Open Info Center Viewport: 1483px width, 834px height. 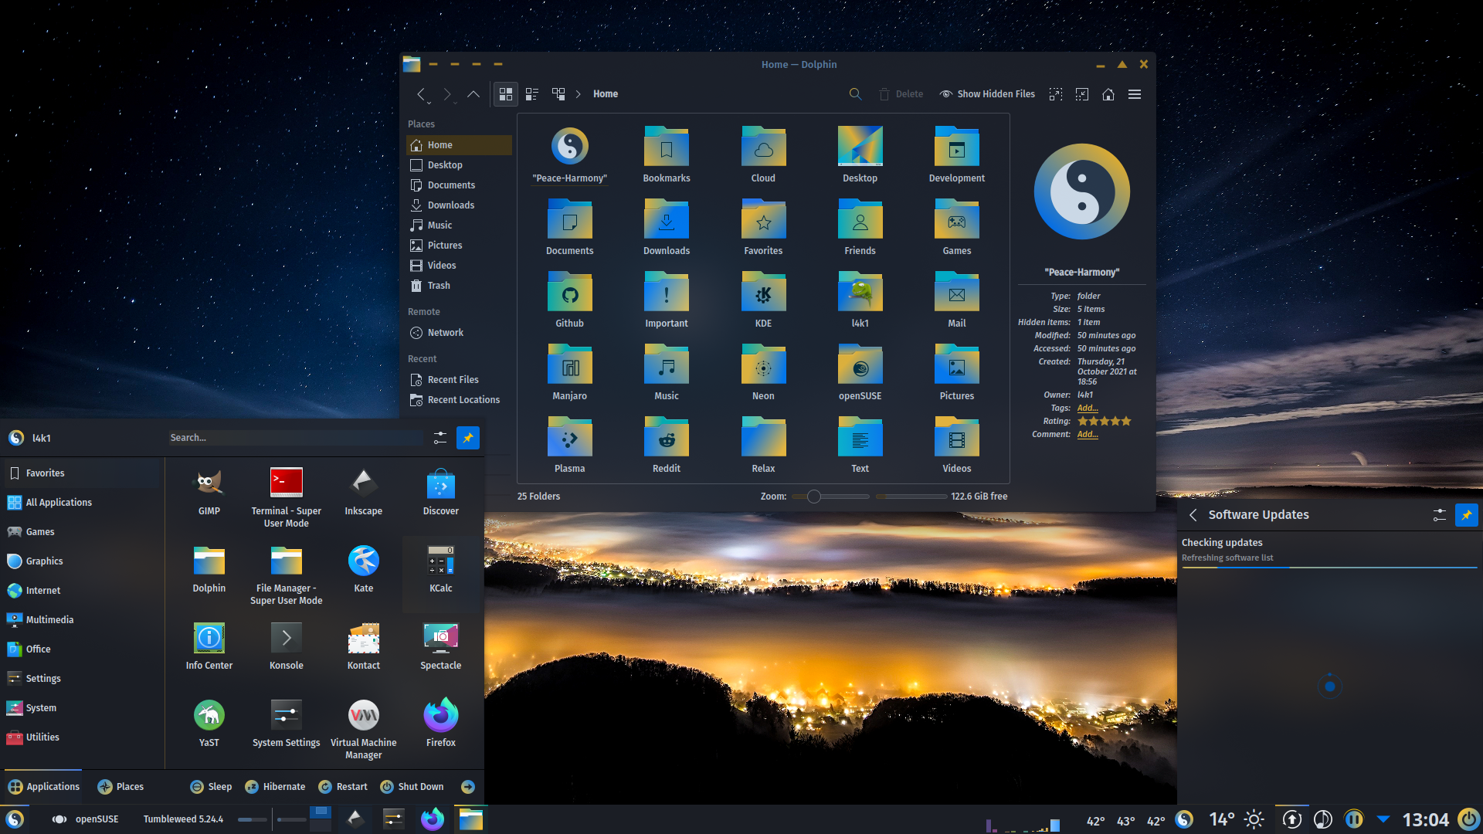point(209,646)
